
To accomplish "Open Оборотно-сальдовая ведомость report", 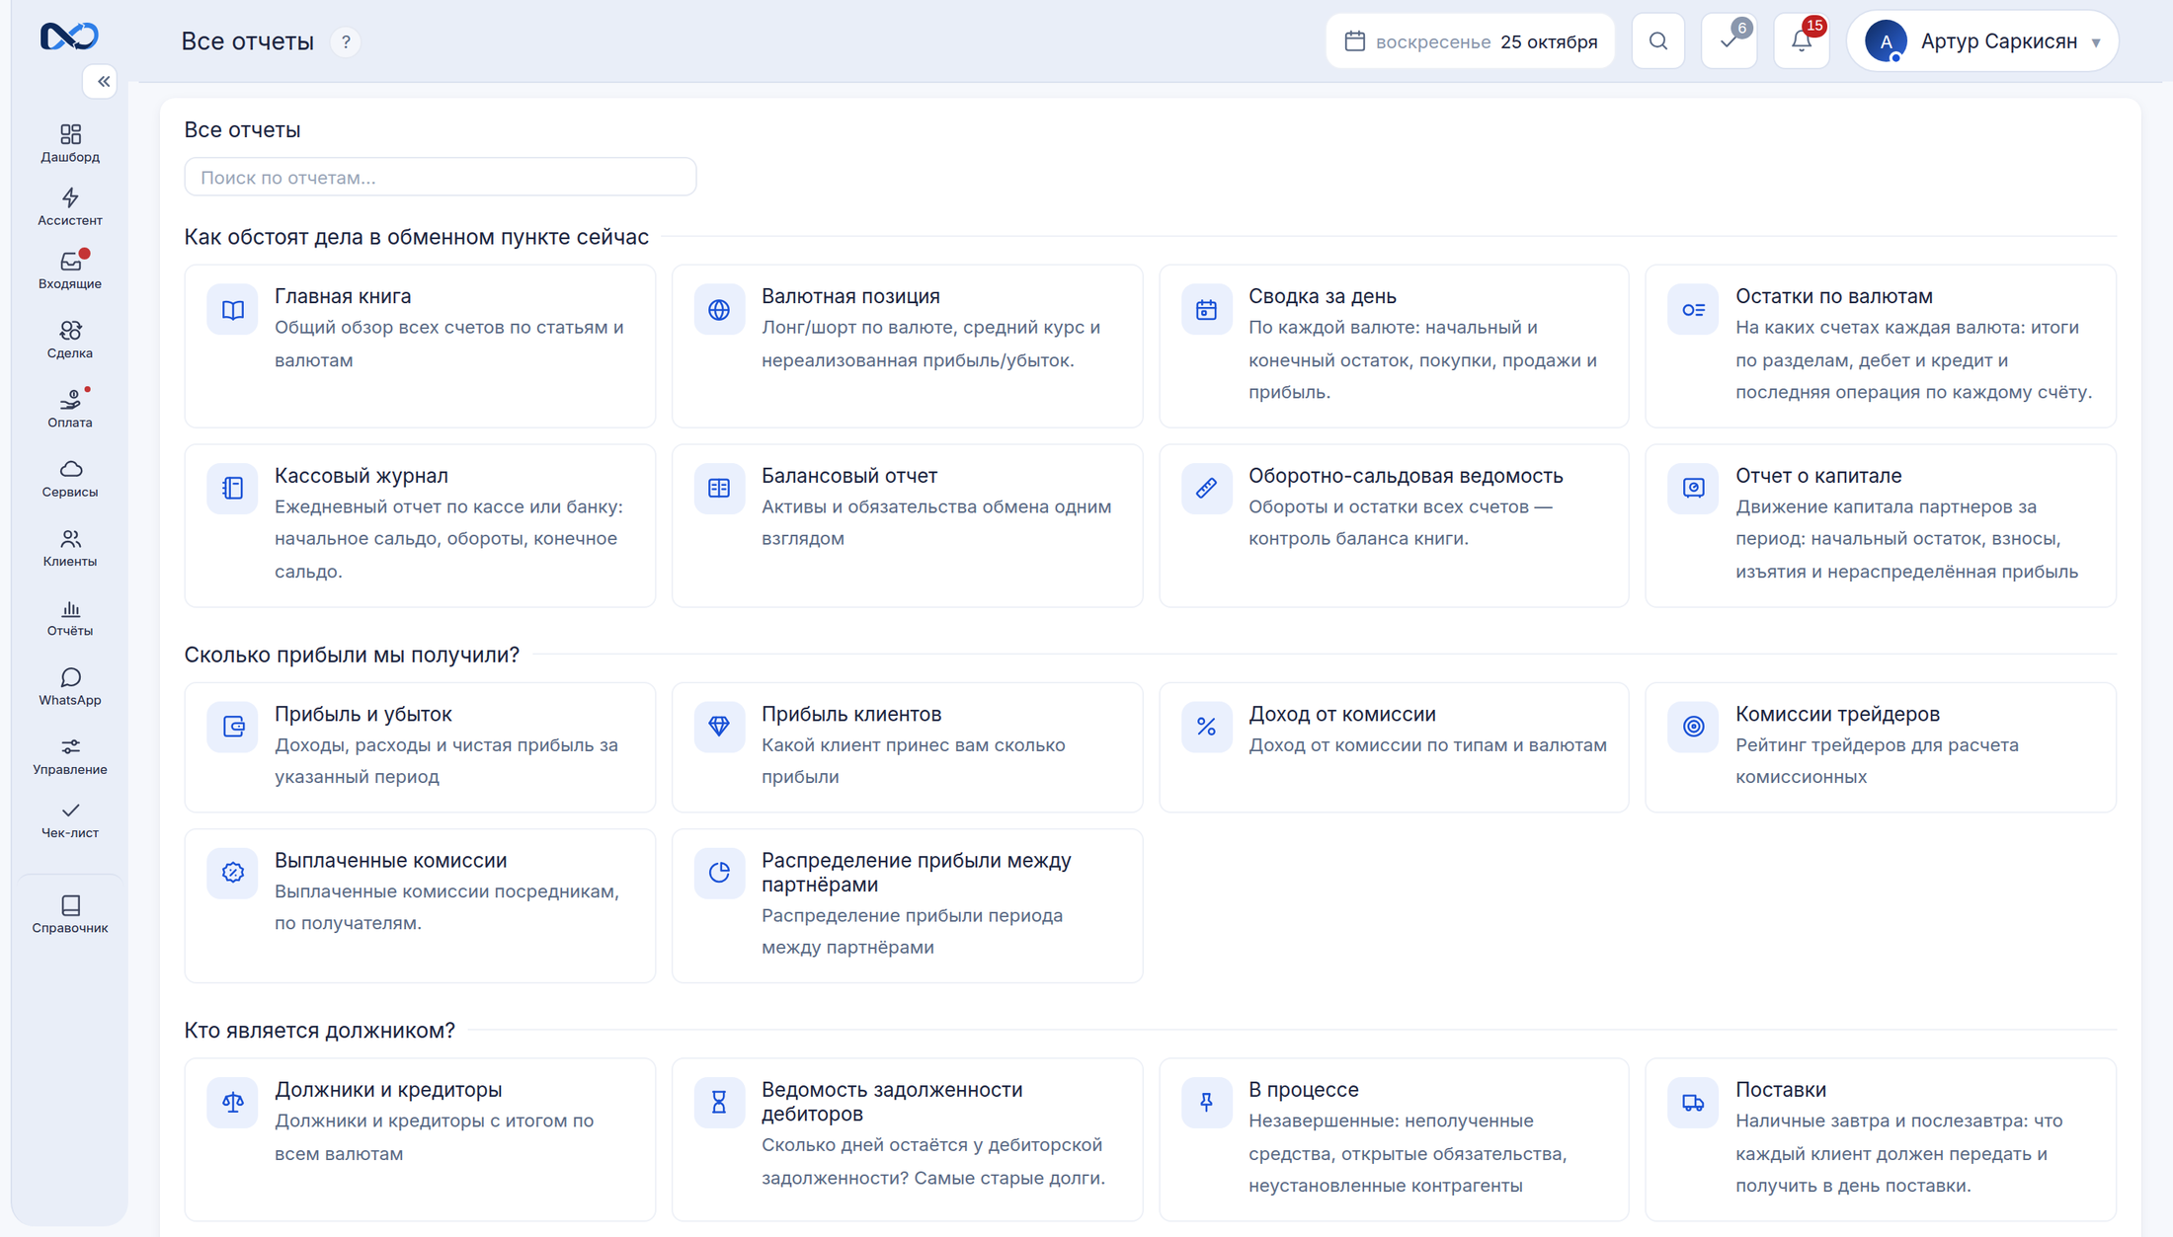I will [1394, 525].
